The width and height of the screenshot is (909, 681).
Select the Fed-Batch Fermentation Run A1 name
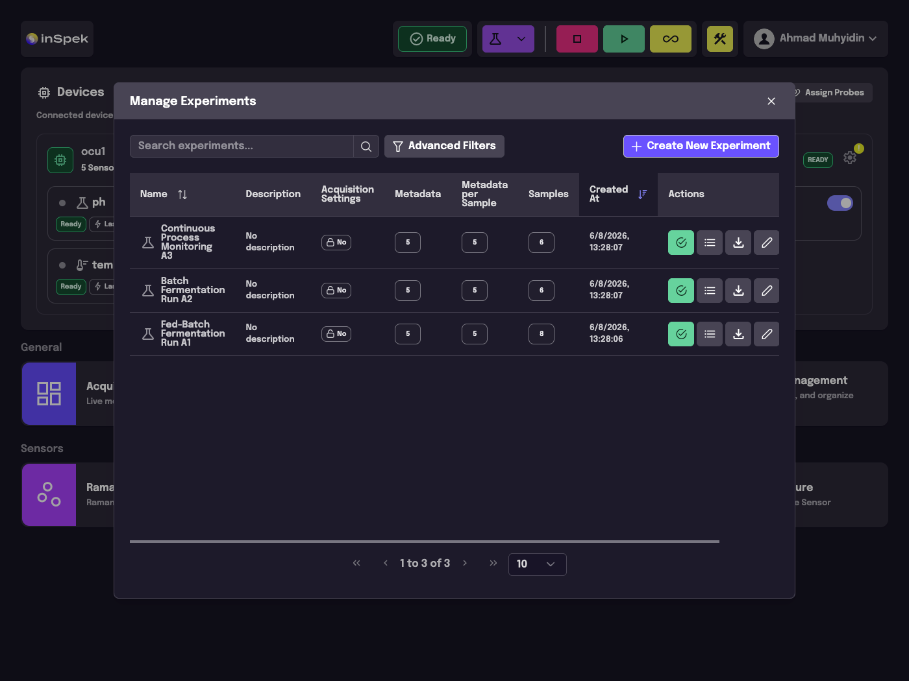(193, 334)
